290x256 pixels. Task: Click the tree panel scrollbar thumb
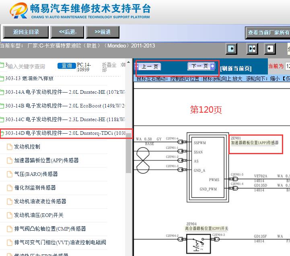128,153
